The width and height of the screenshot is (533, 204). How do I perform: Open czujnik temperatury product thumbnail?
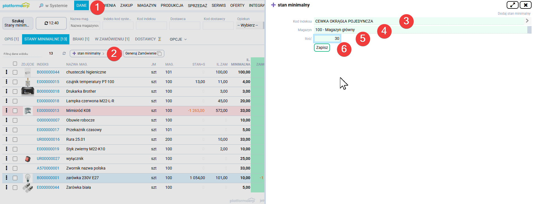coord(28,82)
